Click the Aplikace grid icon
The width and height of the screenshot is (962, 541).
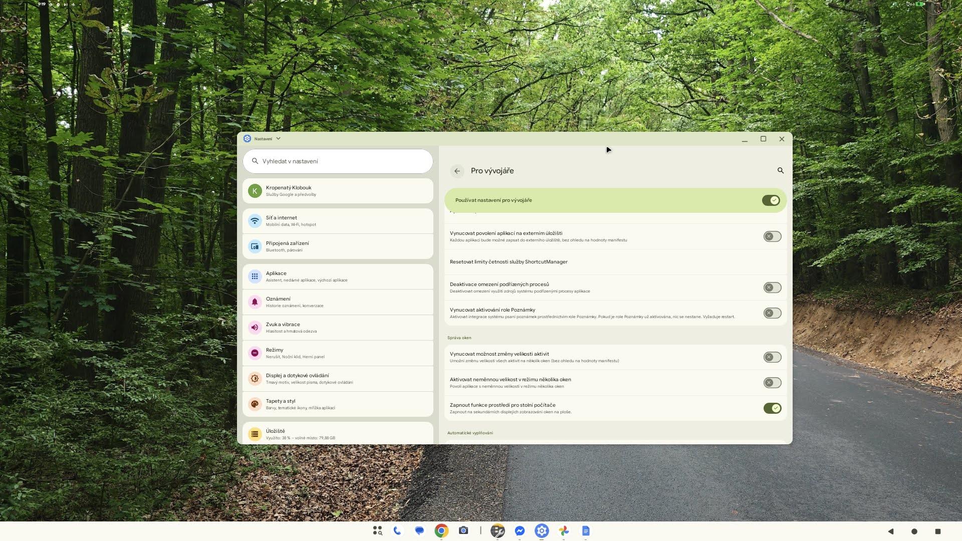point(255,277)
